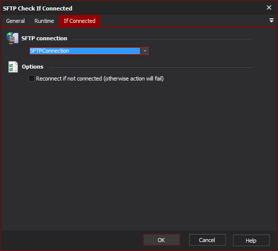Switch to the General tab

pos(15,21)
